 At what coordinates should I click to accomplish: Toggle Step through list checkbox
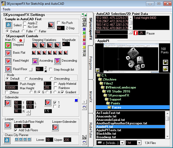pyautogui.click(x=51, y=70)
